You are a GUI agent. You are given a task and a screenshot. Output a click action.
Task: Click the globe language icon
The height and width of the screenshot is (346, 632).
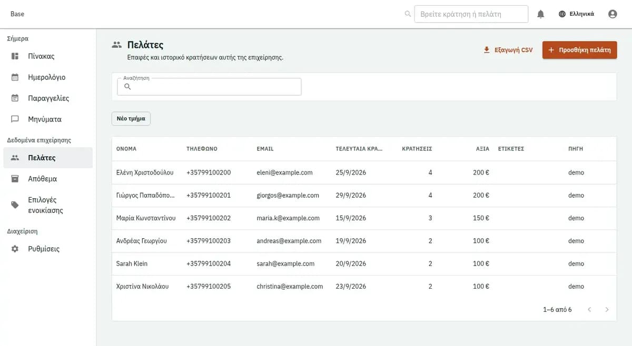(562, 14)
